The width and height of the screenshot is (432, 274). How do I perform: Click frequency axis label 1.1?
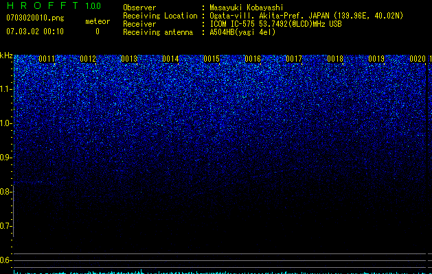5,89
